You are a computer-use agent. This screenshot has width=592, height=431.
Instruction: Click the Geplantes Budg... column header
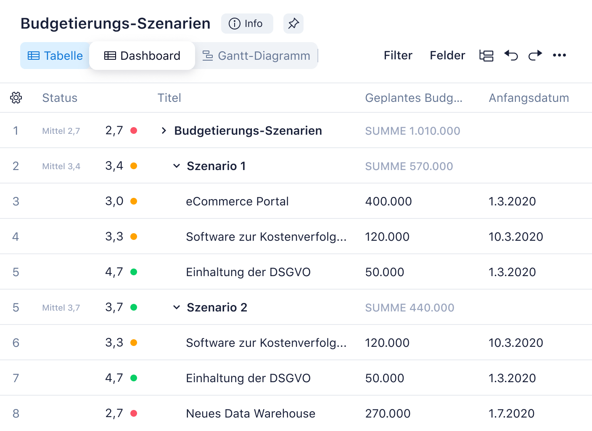click(414, 98)
